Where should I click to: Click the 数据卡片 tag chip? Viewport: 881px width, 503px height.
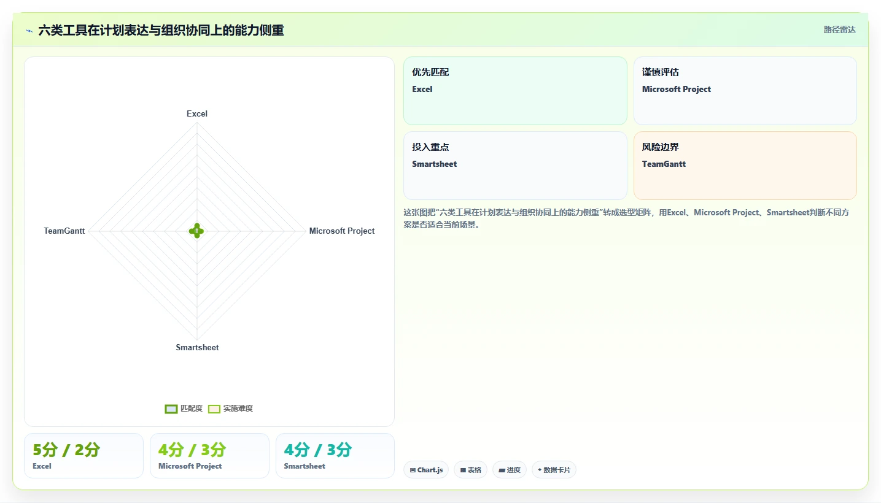pos(554,470)
